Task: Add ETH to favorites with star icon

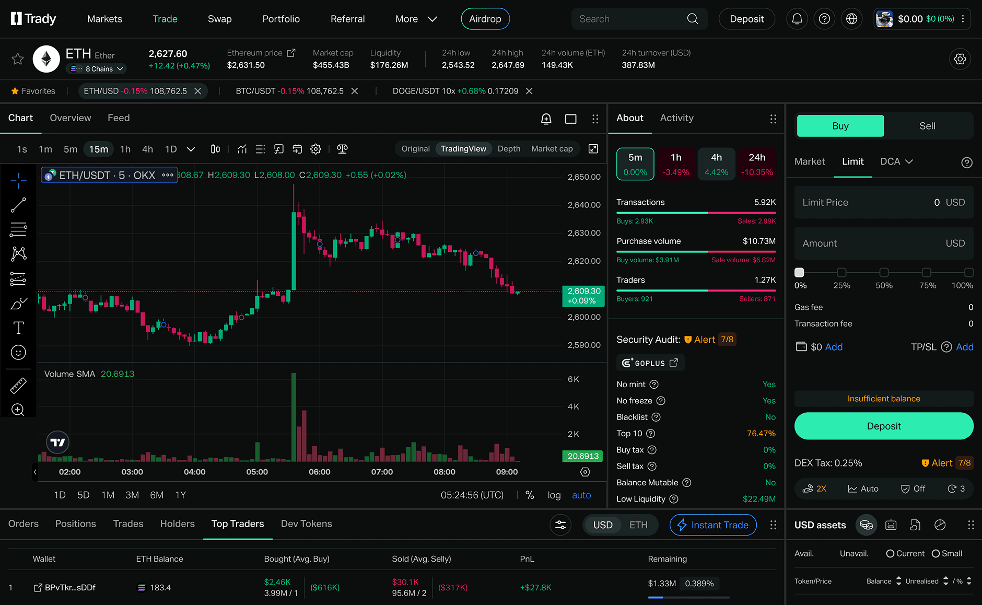Action: coord(18,59)
